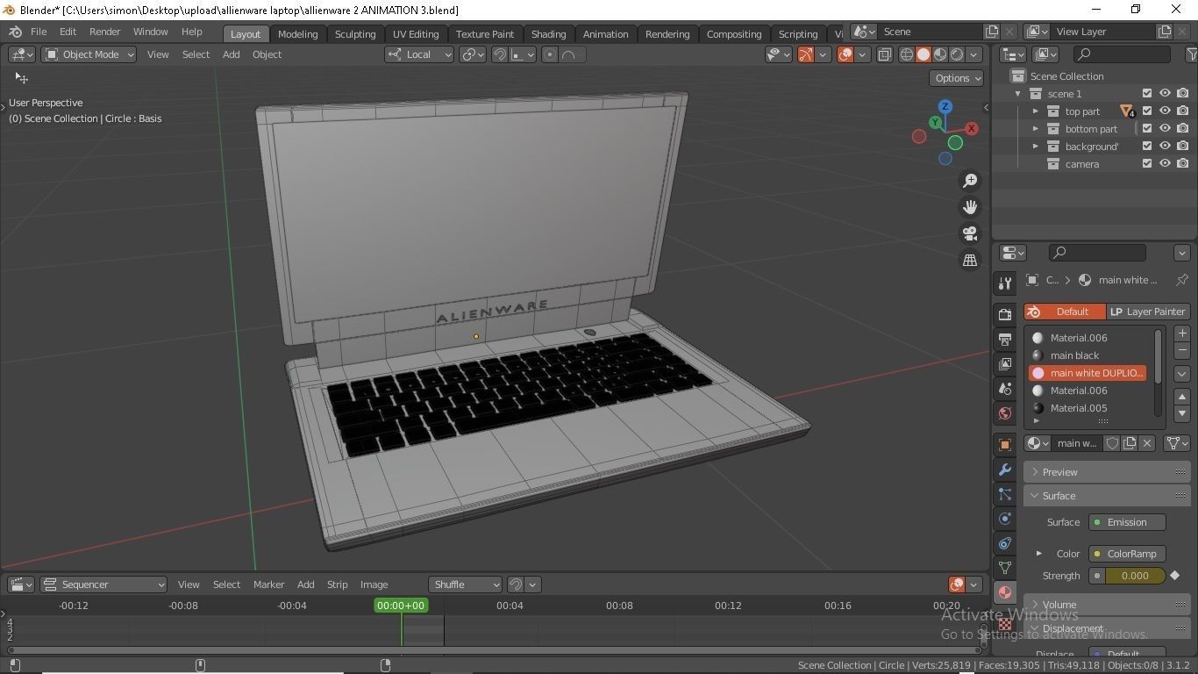
Task: Move material slot up
Action: [x=1182, y=397]
